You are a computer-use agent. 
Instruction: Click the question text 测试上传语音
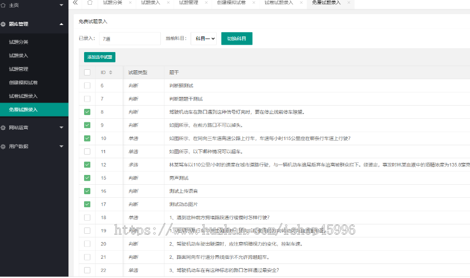coord(183,191)
